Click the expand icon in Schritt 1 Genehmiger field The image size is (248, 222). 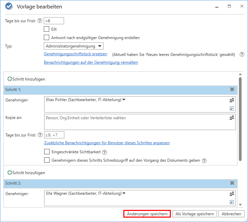click(x=231, y=108)
